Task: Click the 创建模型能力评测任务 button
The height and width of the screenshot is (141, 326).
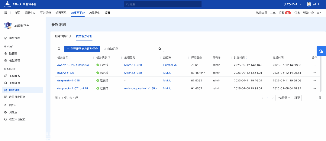Action: click(x=82, y=49)
